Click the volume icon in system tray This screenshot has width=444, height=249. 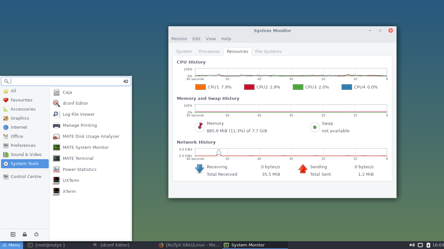(412, 245)
